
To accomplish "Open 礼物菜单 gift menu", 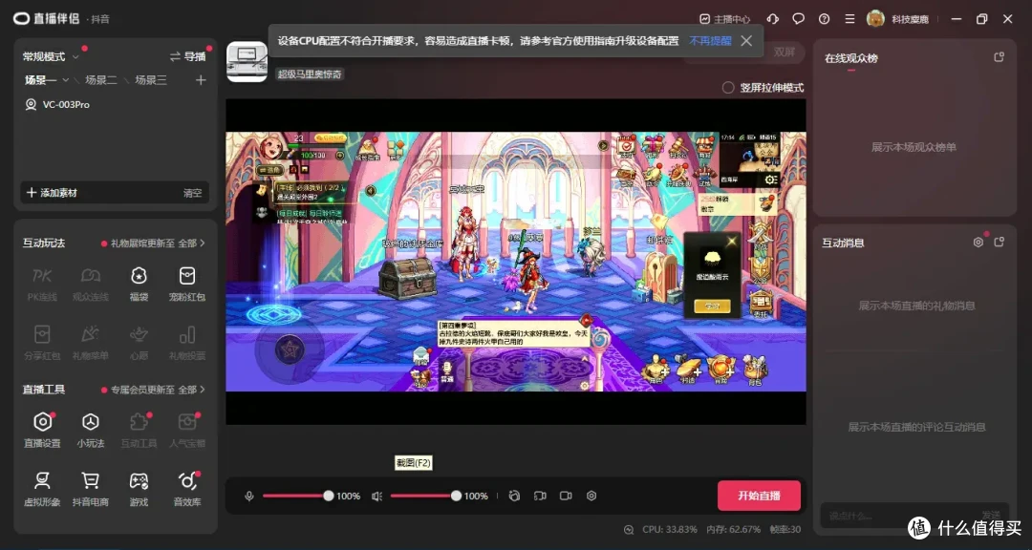I will [x=90, y=343].
